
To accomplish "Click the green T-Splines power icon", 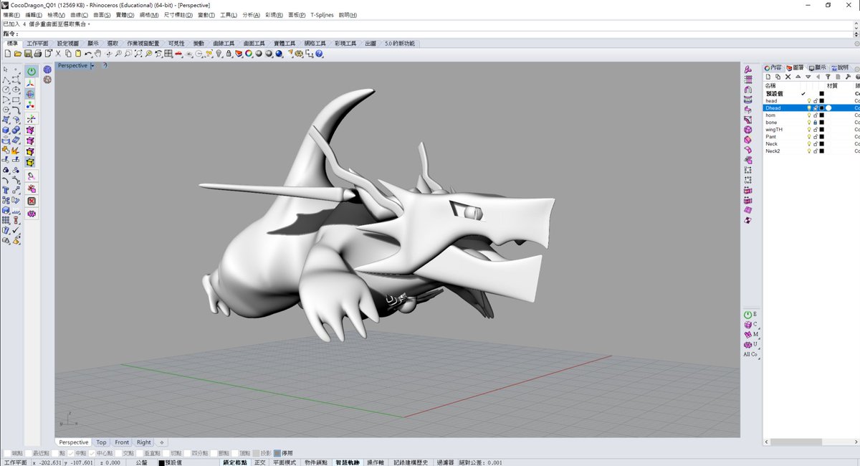I will [x=32, y=72].
